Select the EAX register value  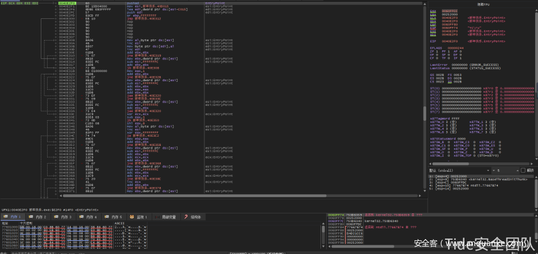tap(448, 11)
